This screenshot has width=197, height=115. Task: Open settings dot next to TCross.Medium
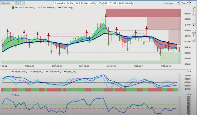click(55, 8)
